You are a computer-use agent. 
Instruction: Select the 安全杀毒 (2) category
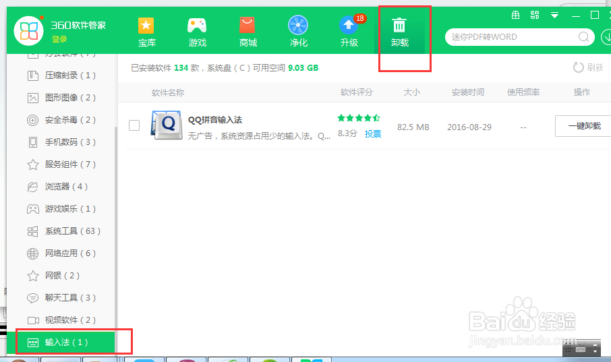point(61,120)
